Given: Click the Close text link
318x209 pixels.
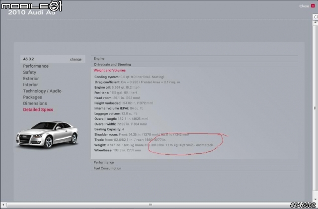Looking at the screenshot, I should pyautogui.click(x=304, y=6).
